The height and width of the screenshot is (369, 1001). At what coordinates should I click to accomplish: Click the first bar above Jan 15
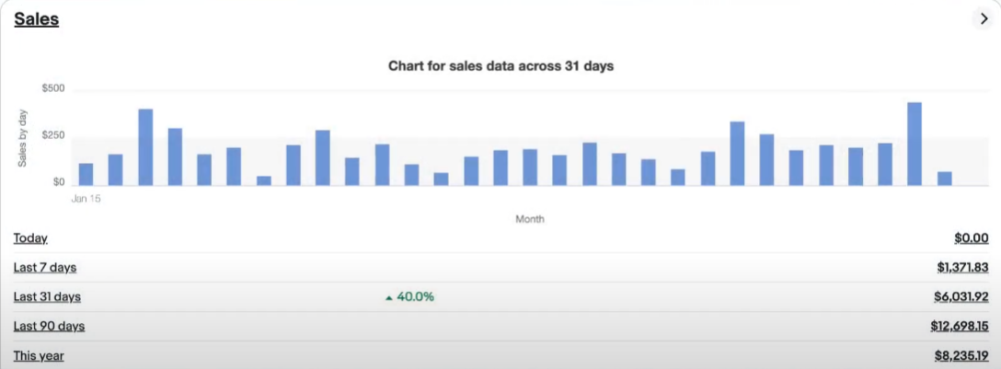coord(86,174)
